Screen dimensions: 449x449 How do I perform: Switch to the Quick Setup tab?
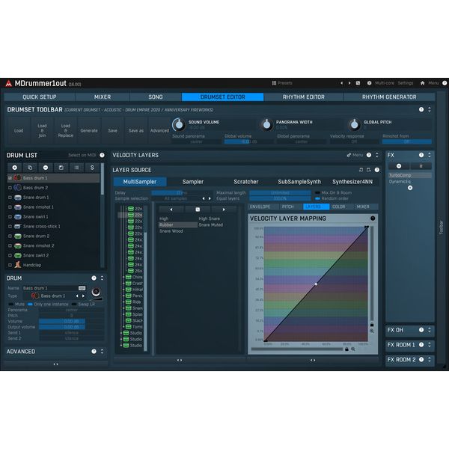40,97
